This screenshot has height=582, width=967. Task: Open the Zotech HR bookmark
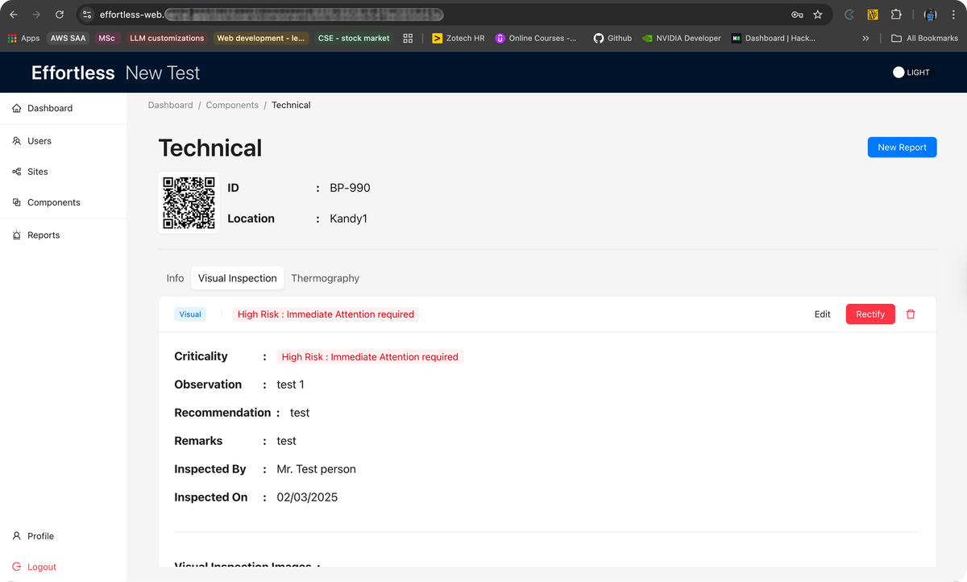pyautogui.click(x=459, y=38)
